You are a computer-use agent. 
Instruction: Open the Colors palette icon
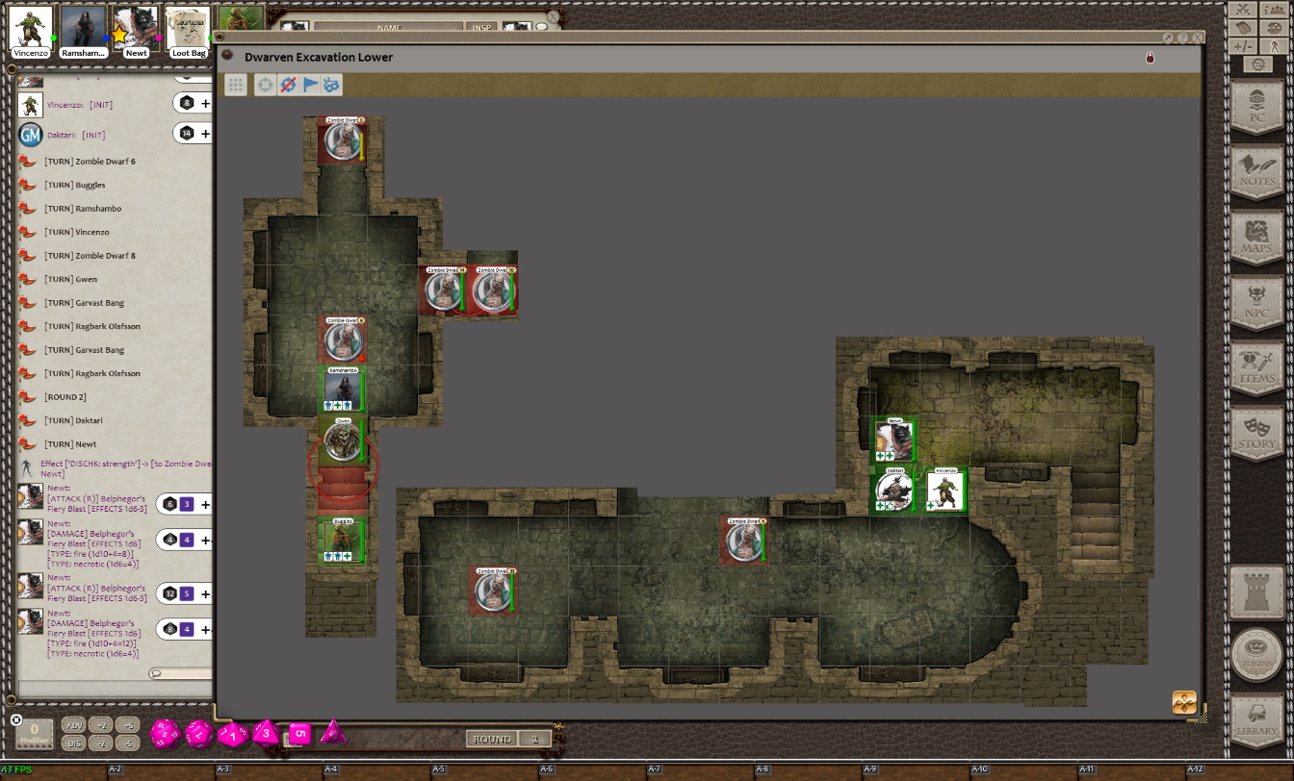click(x=1272, y=28)
